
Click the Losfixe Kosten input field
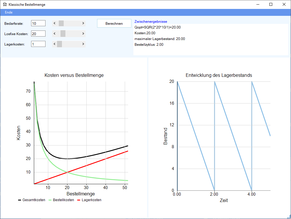38,34
